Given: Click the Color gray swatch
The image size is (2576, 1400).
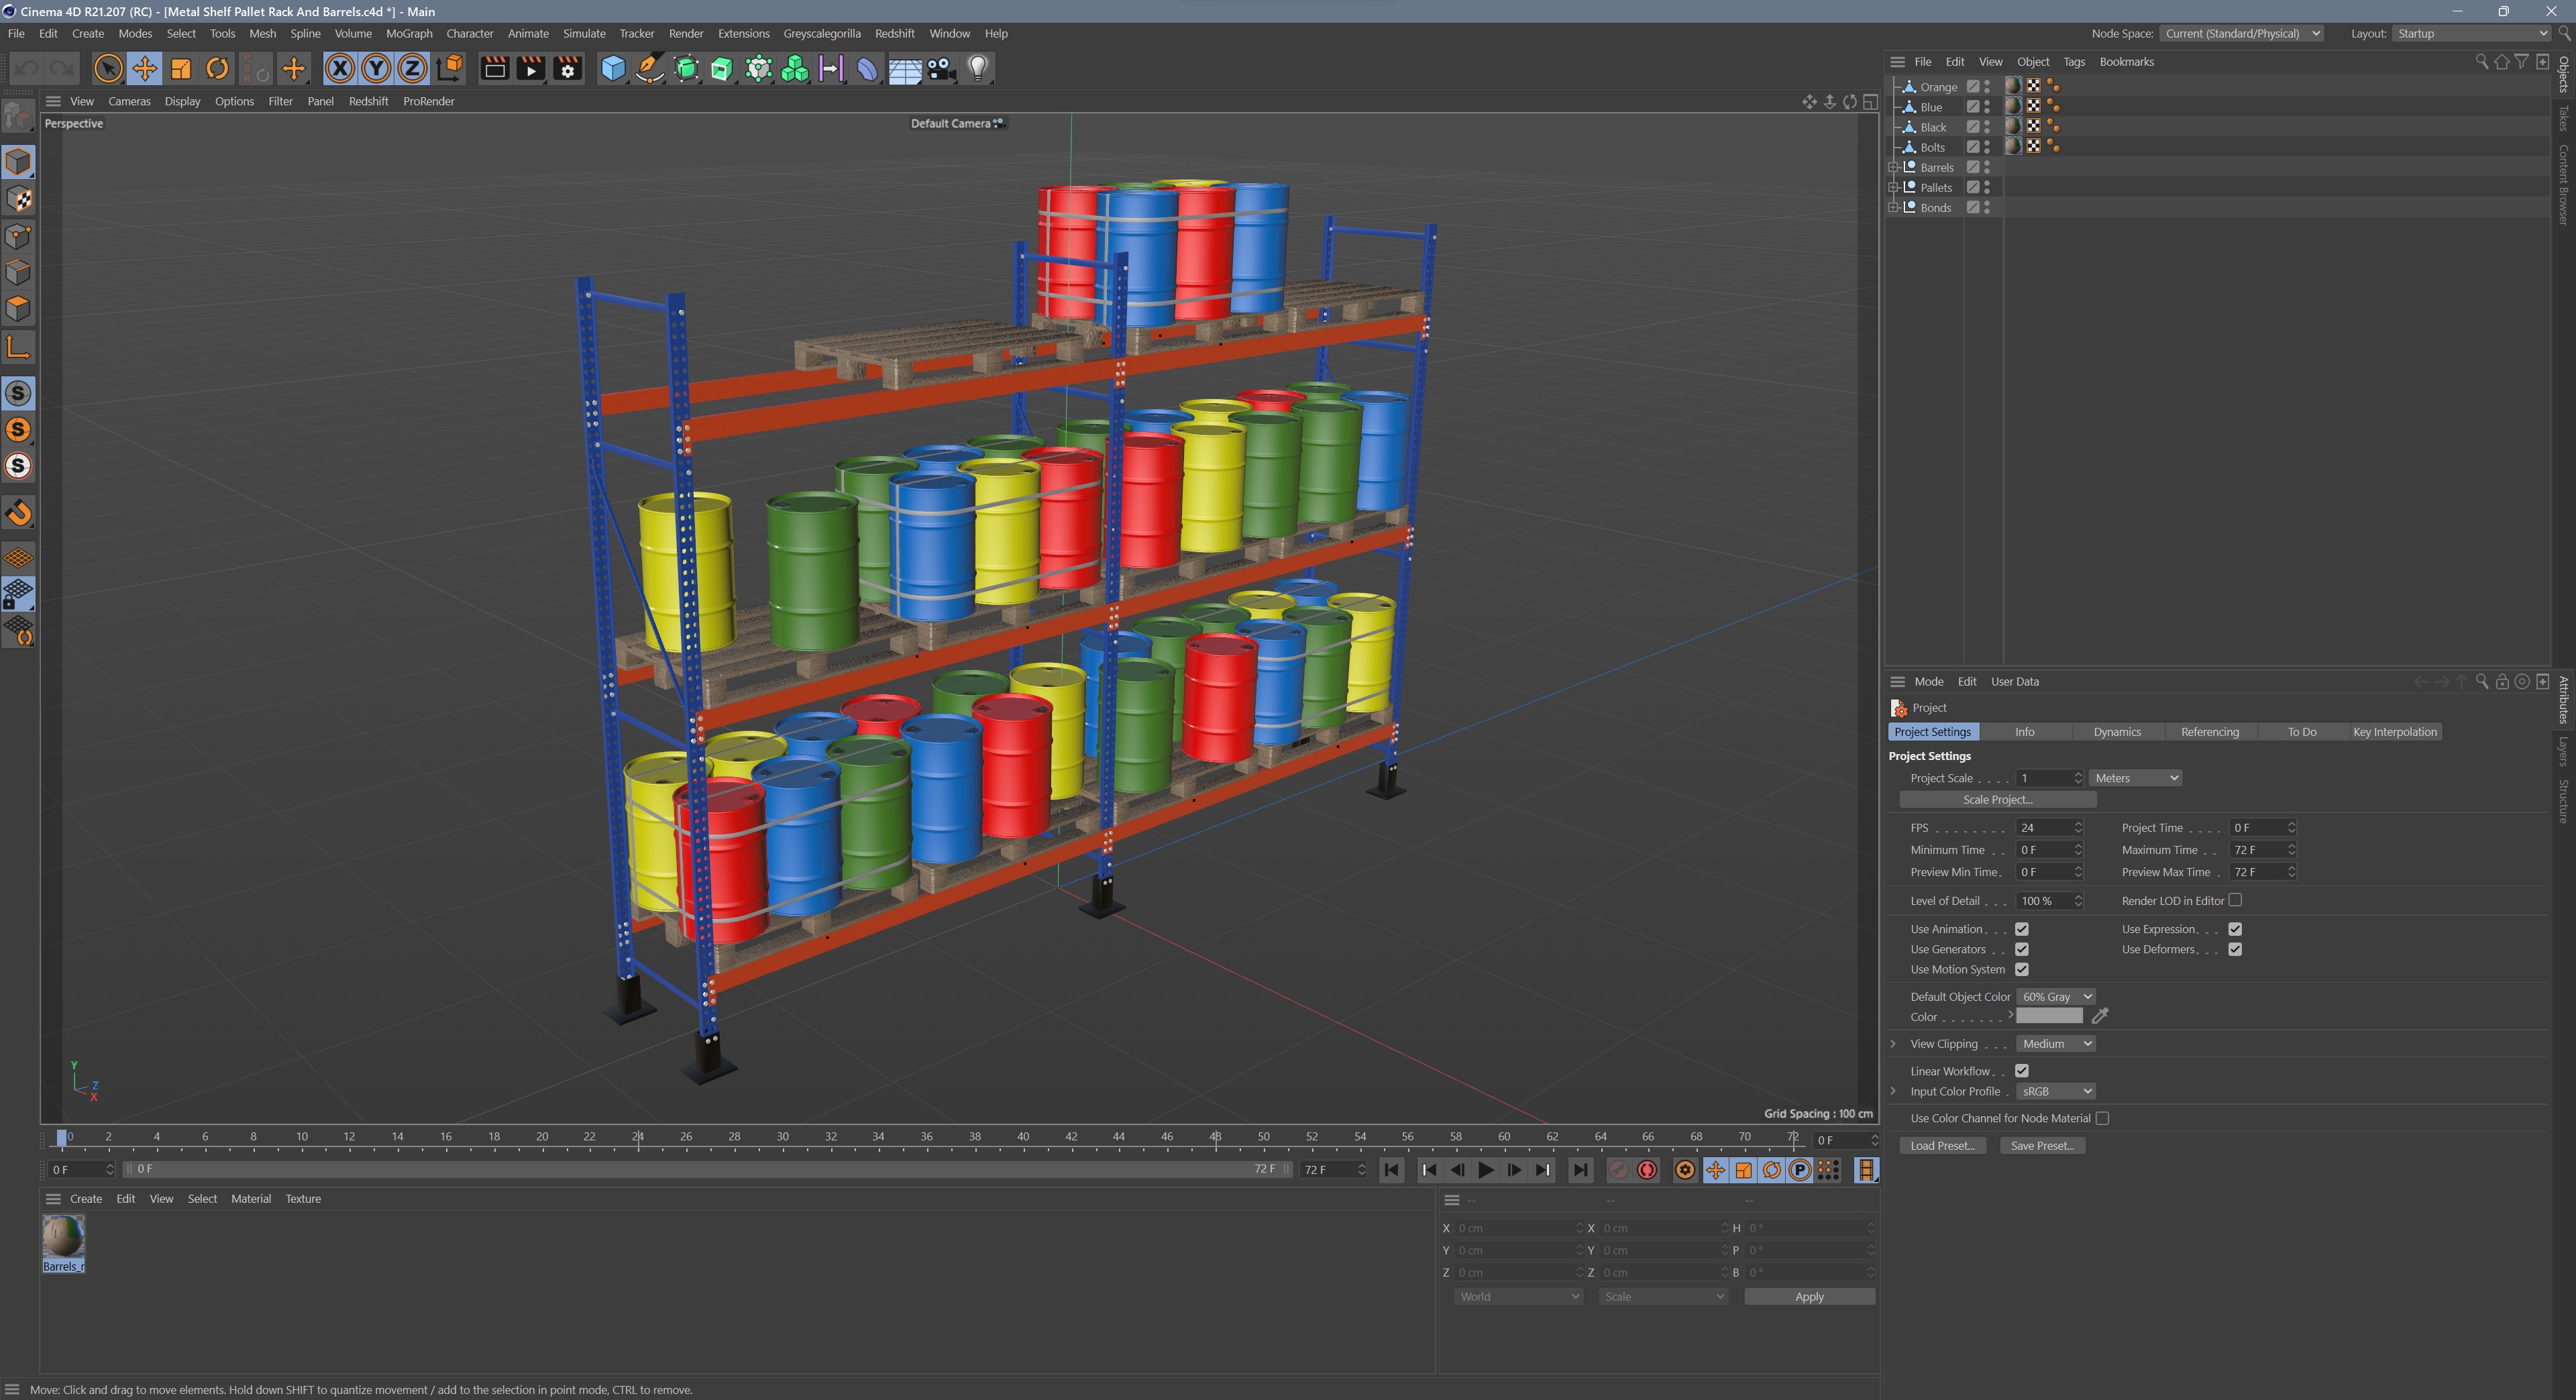Looking at the screenshot, I should tap(2049, 1016).
